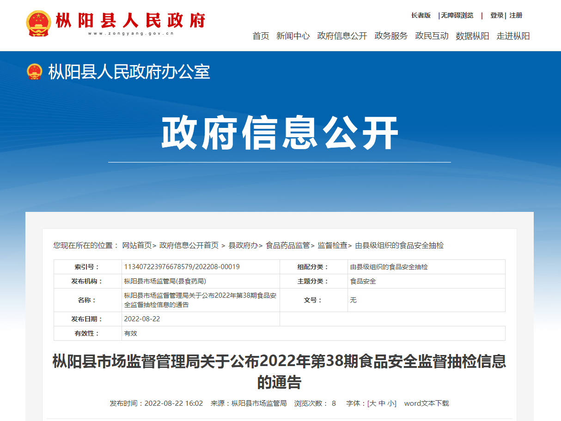
Task: Set the font size to 小
Action: coord(390,403)
